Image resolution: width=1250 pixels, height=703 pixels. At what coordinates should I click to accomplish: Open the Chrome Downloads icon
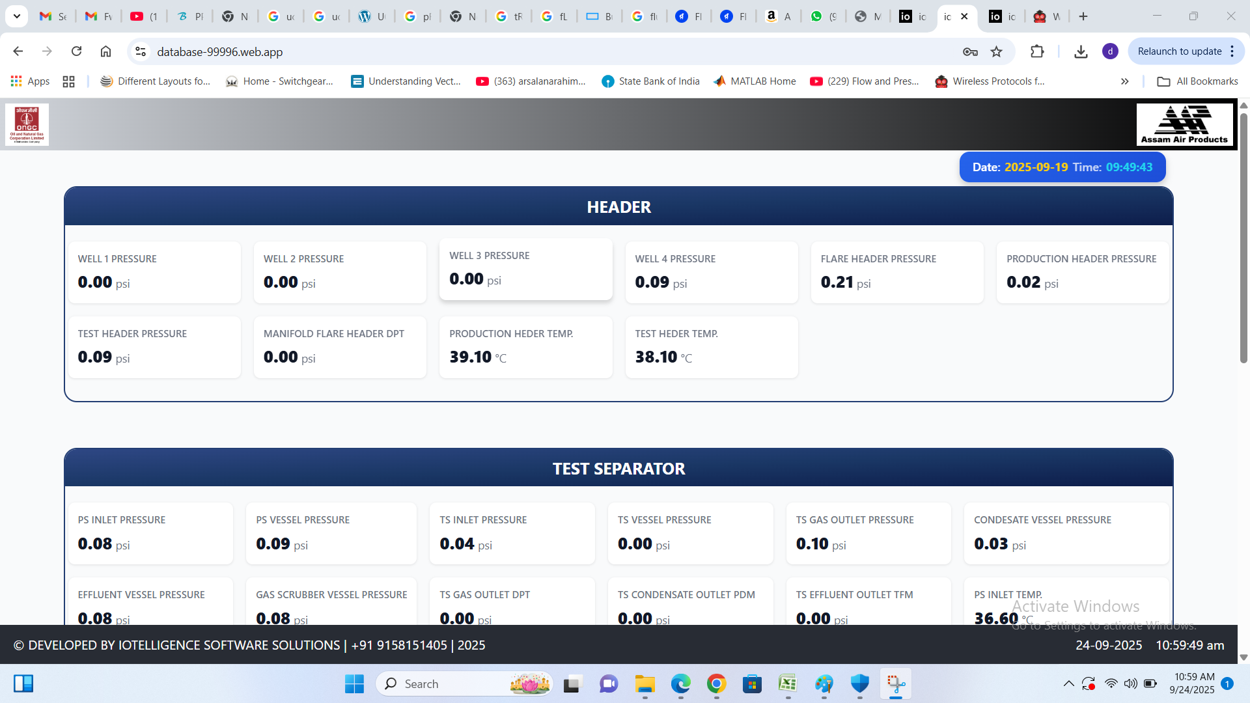coord(1081,51)
